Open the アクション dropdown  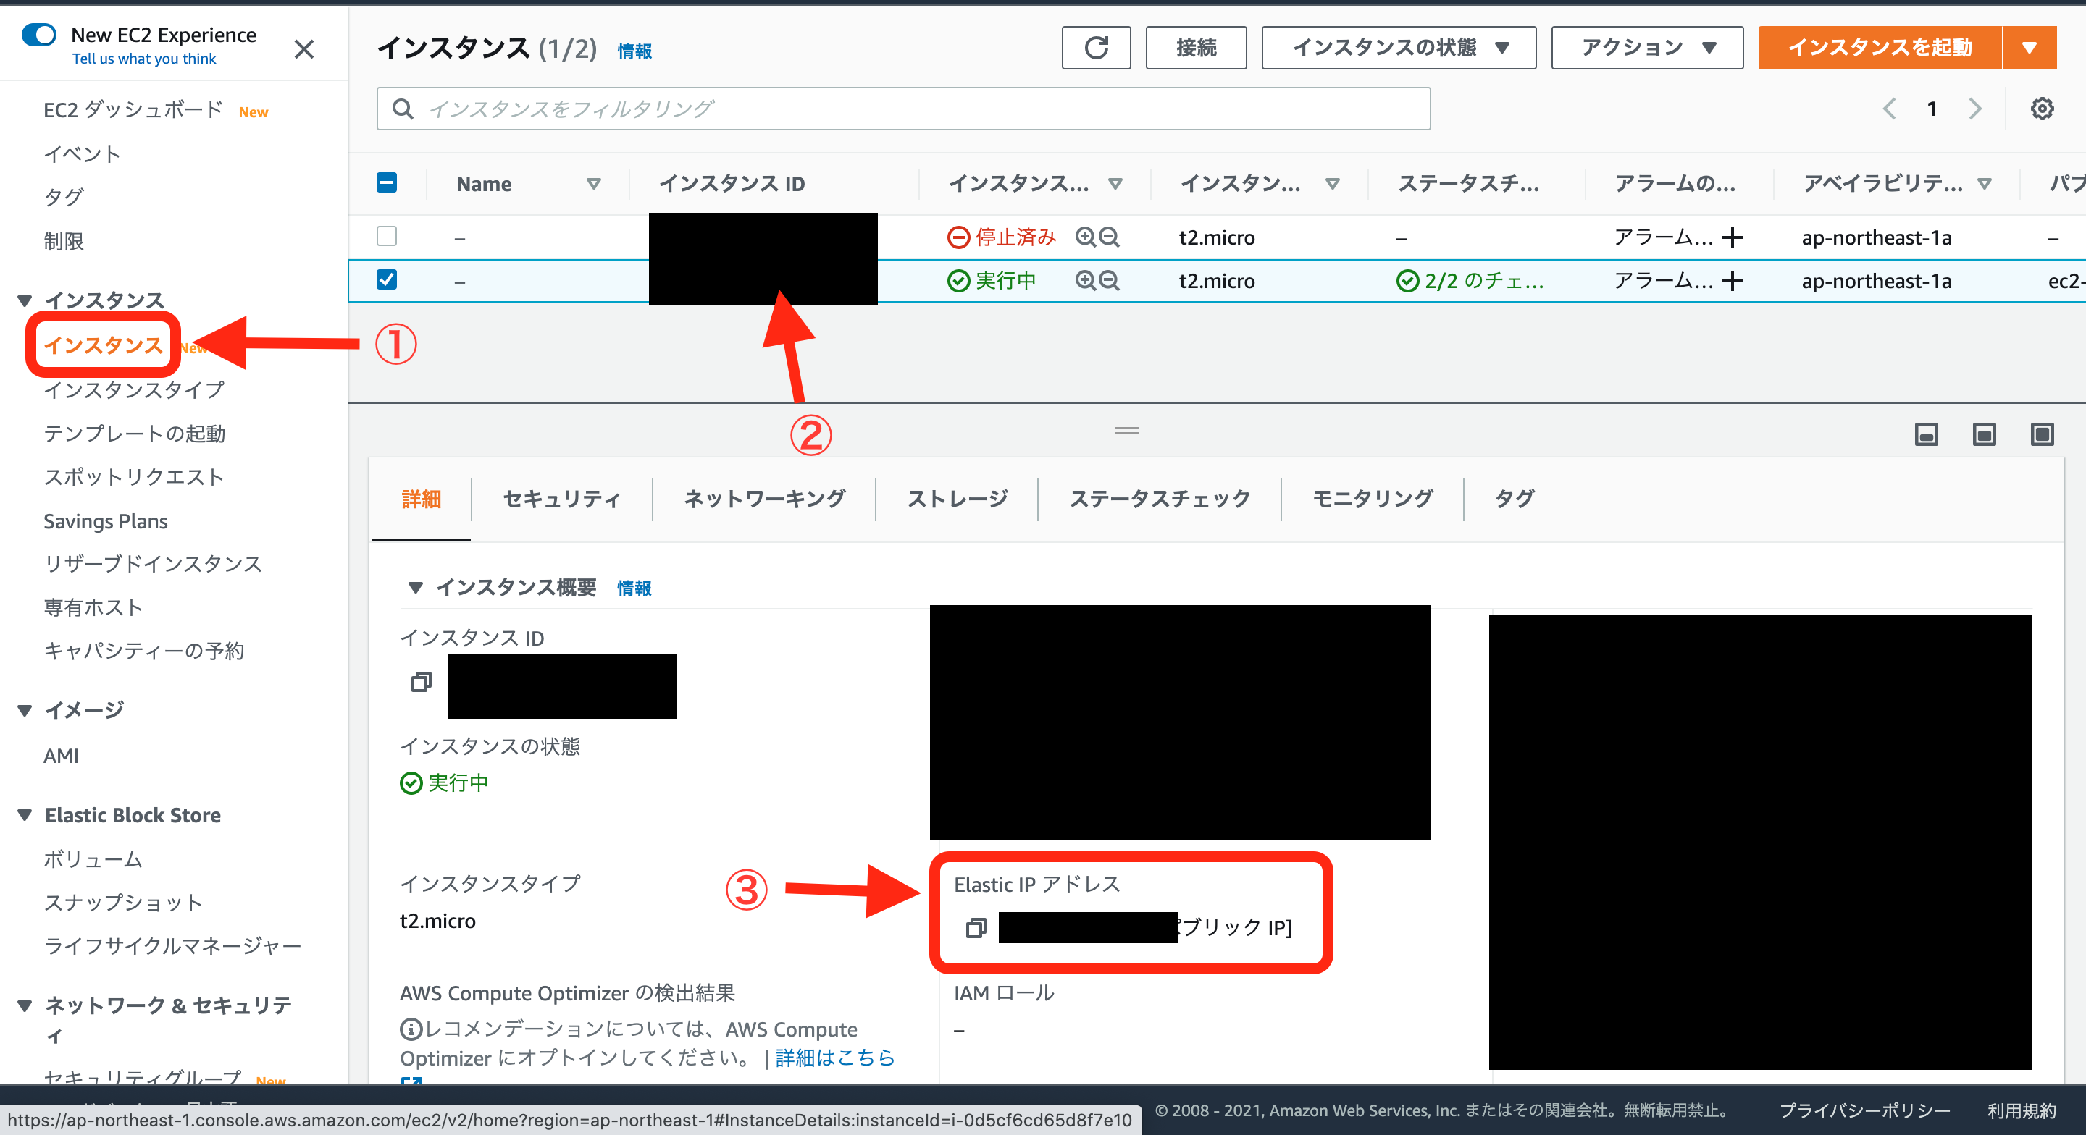pyautogui.click(x=1646, y=47)
